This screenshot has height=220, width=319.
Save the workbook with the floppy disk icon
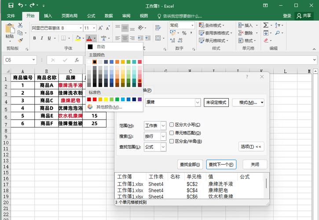click(x=11, y=5)
